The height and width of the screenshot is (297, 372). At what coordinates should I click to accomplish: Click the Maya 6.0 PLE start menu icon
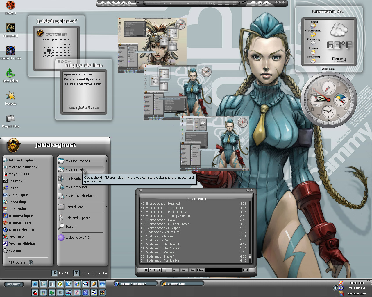tap(5, 174)
